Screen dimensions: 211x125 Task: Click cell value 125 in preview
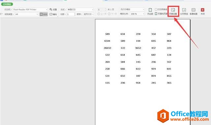[107, 83]
